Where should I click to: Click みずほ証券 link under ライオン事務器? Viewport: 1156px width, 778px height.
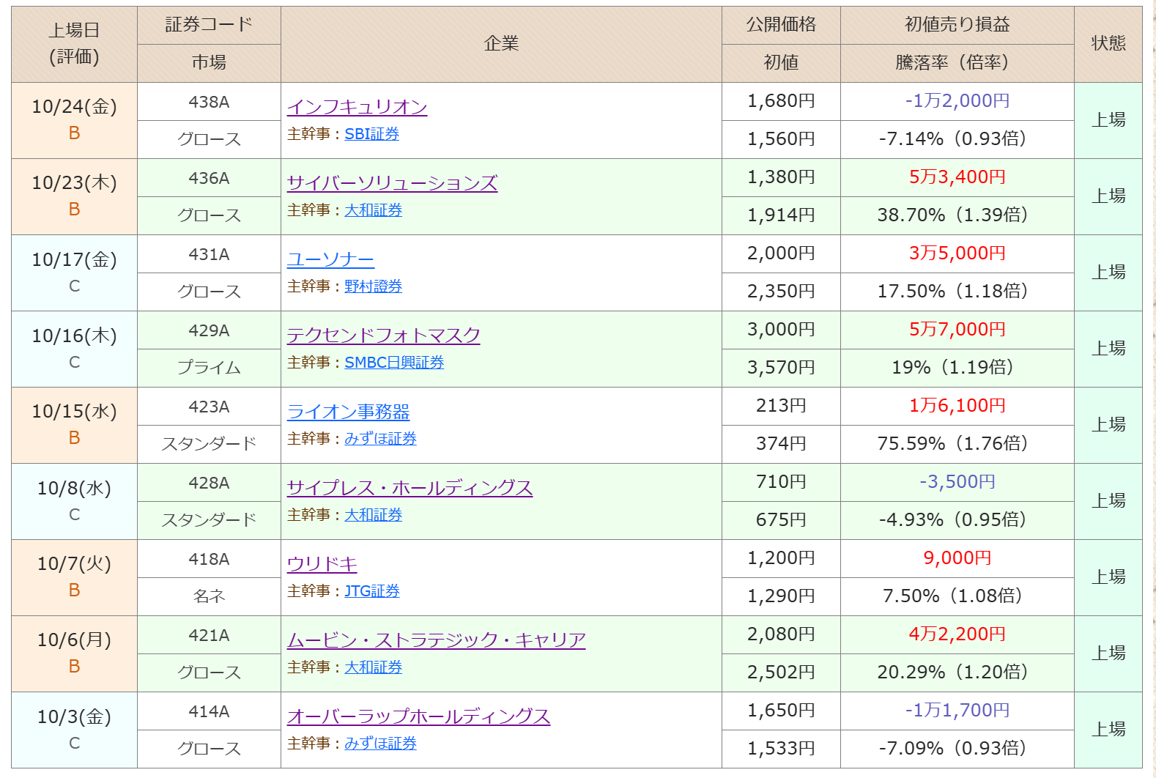(x=380, y=439)
